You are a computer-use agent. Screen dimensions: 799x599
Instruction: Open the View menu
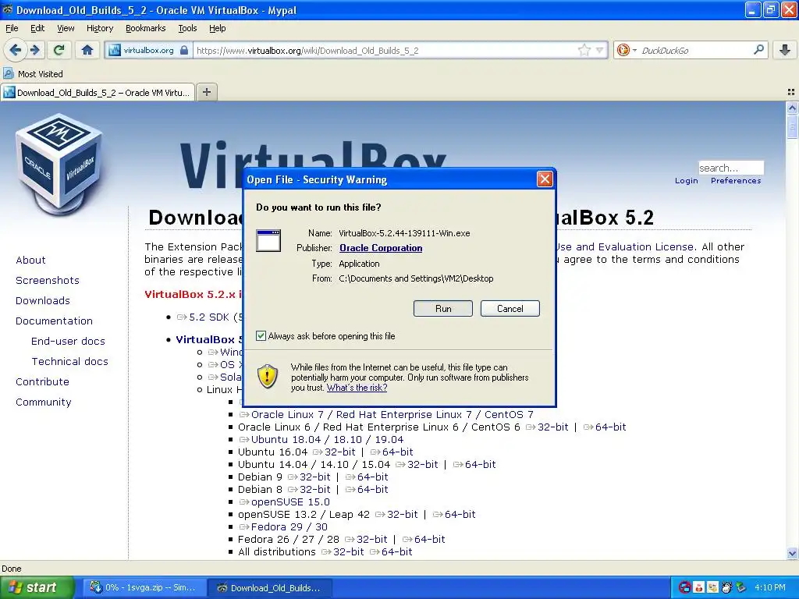66,28
